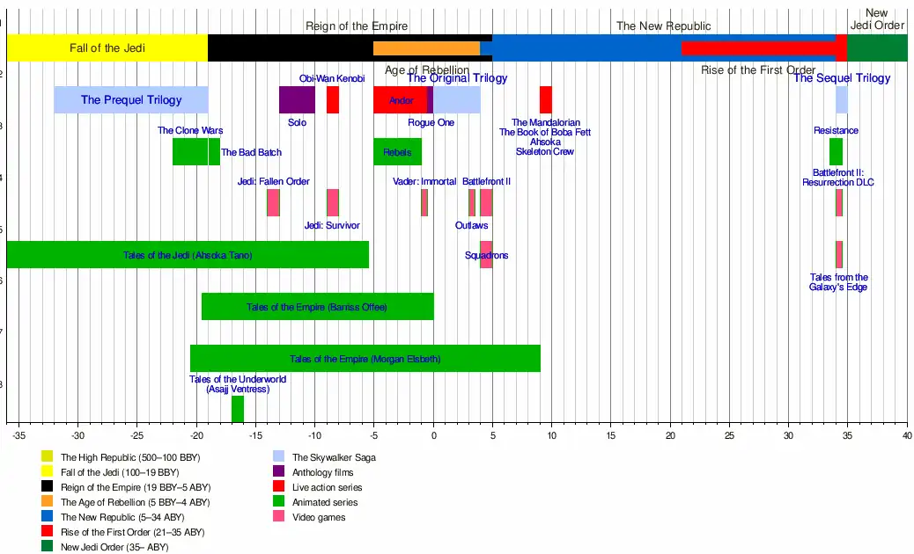914x554 pixels.
Task: Select the Jedi: Fallen Order label
Action: tap(273, 181)
